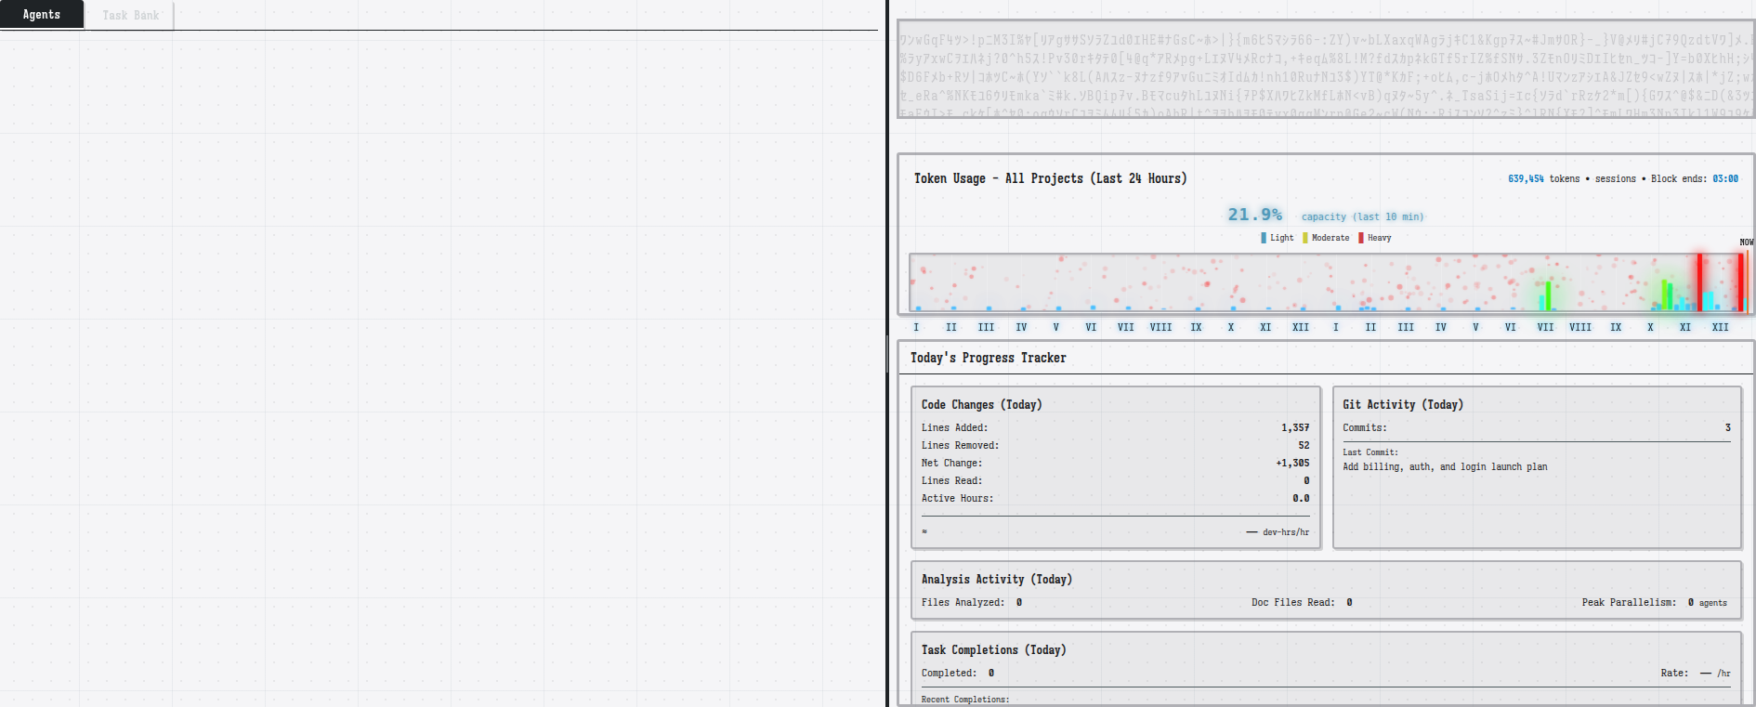Switch to the Agents tab

[42, 15]
